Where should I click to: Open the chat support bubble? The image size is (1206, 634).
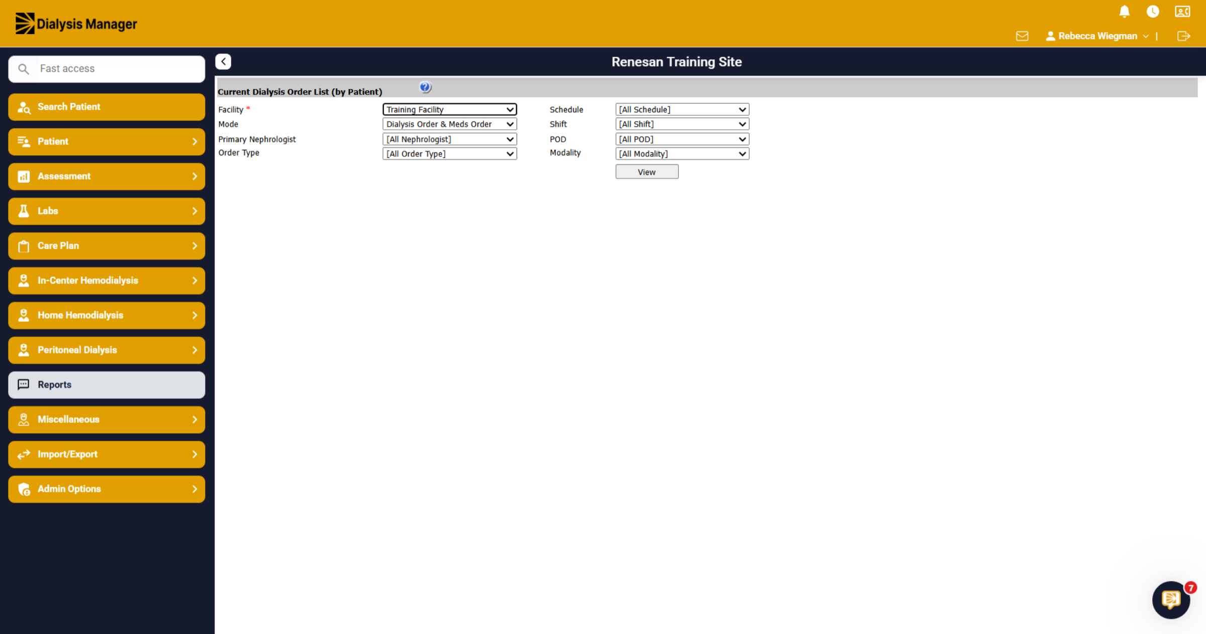(x=1171, y=599)
